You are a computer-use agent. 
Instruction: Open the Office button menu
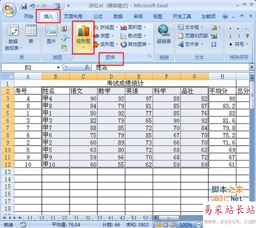click(9, 10)
